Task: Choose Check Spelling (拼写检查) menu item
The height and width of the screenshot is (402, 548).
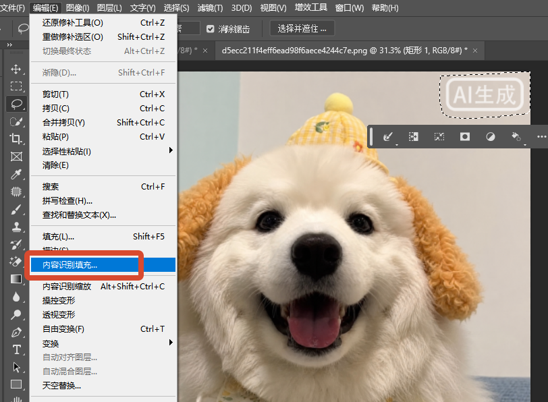Action: [x=103, y=201]
